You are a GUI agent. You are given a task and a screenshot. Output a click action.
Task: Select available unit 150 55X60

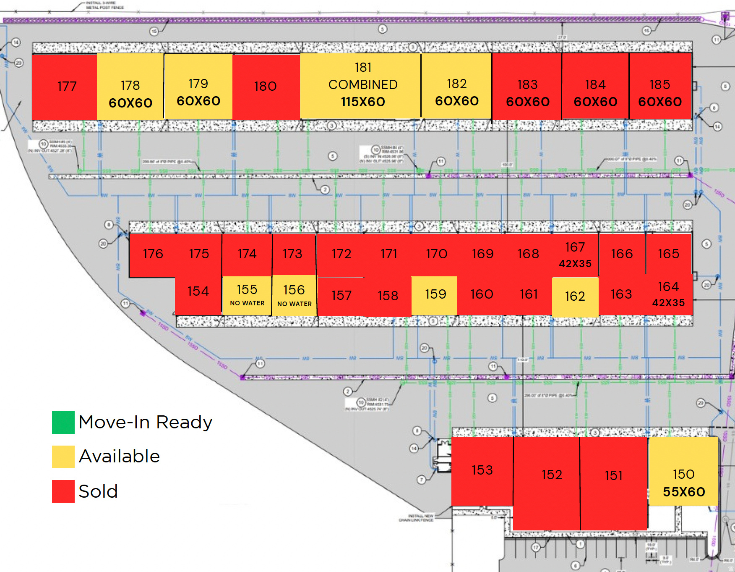[683, 471]
